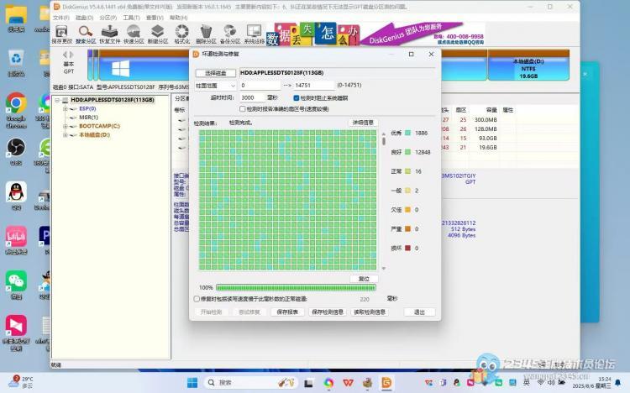Screen dimensions: 630x393
Task: Click Select Disk button in dialog
Action: tap(216, 73)
